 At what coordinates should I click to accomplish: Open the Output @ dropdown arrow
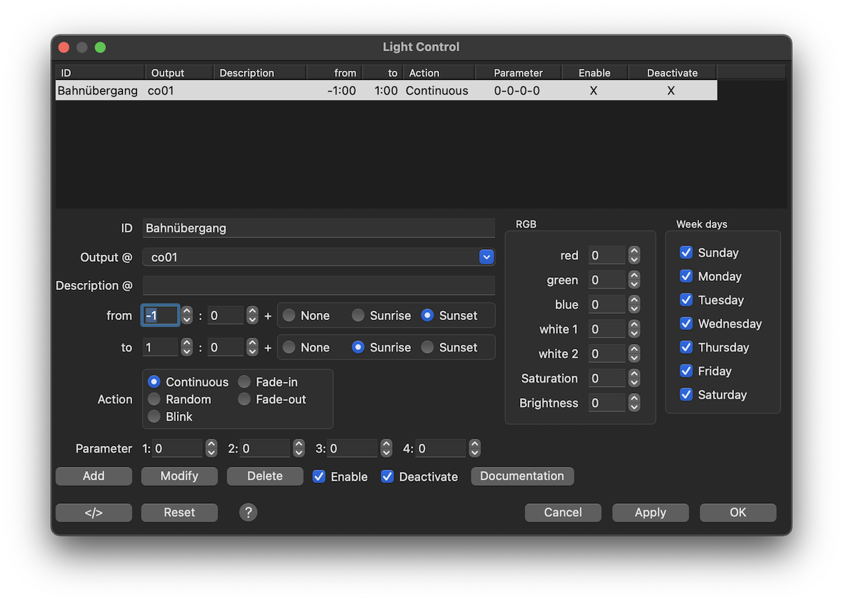click(x=486, y=258)
